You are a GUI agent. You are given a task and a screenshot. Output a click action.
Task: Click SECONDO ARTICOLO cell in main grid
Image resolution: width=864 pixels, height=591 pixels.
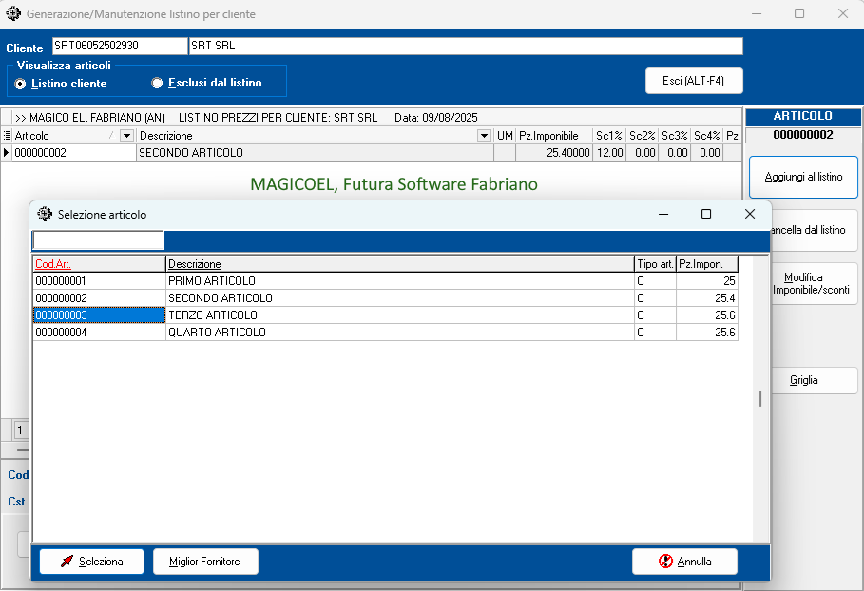pyautogui.click(x=315, y=153)
